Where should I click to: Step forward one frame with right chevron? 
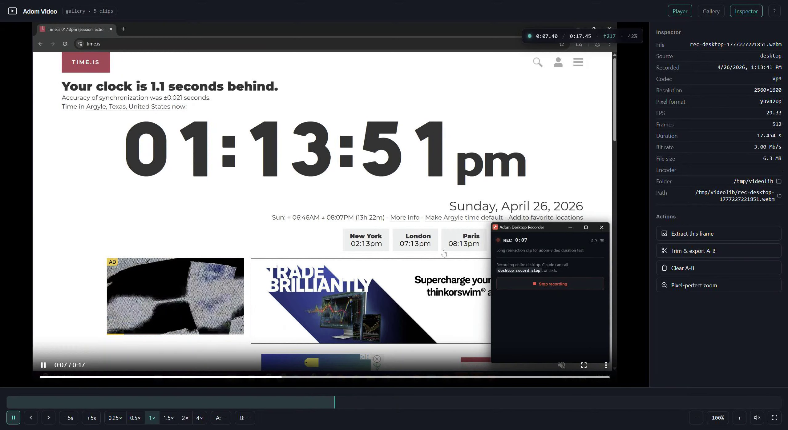(48, 418)
